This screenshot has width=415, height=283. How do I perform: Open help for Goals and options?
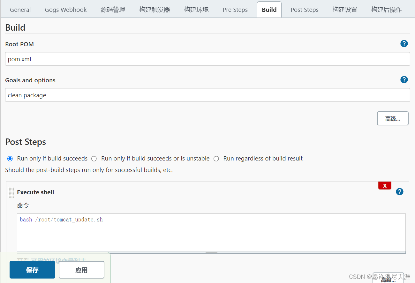tap(404, 80)
